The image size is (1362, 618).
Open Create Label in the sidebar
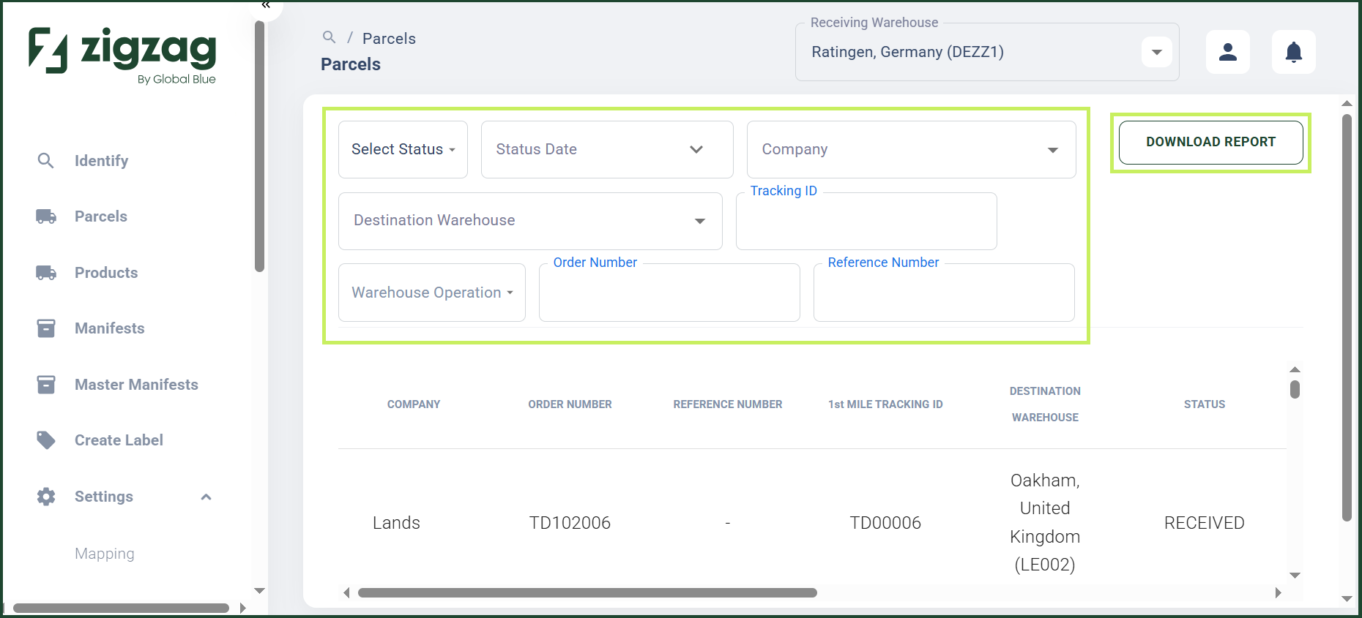119,440
